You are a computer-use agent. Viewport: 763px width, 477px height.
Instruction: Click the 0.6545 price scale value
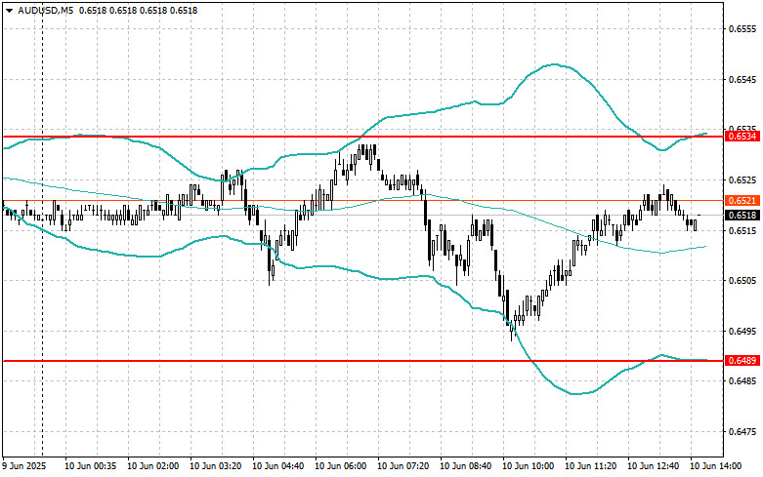[x=742, y=80]
